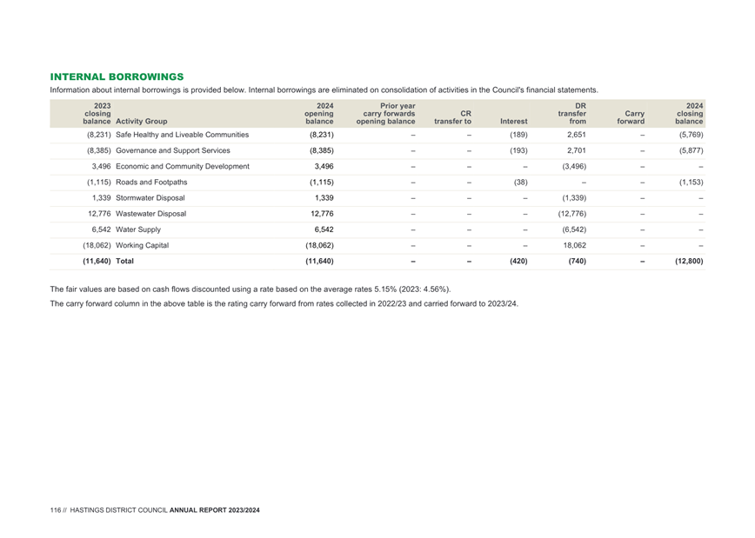
Task: Select interest value (193)
Action: coord(518,150)
